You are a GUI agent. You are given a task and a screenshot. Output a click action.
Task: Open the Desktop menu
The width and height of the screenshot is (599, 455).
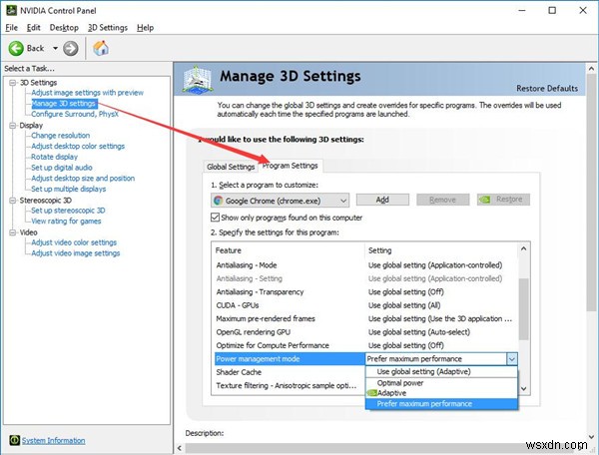64,28
